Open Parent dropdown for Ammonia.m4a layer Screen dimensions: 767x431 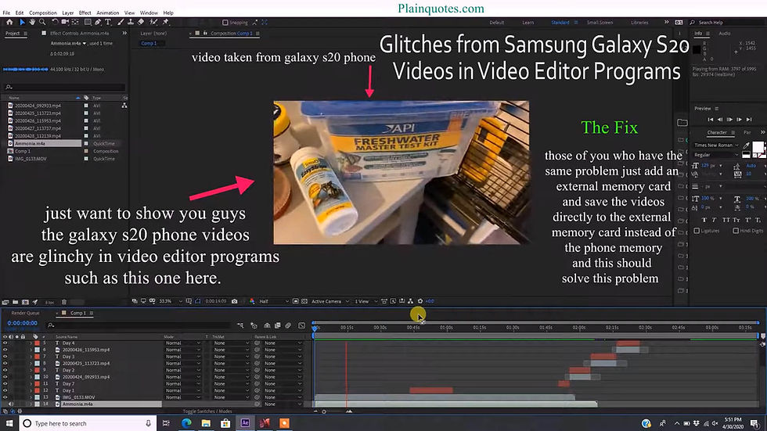(283, 404)
